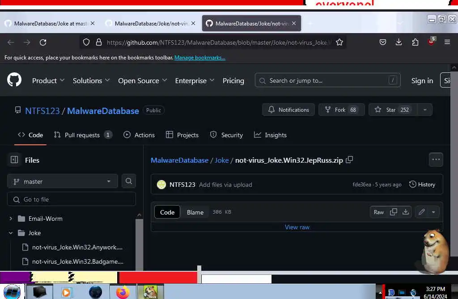Expand the Enterprise menu
Viewport: 458px width, 299px height.
195,80
